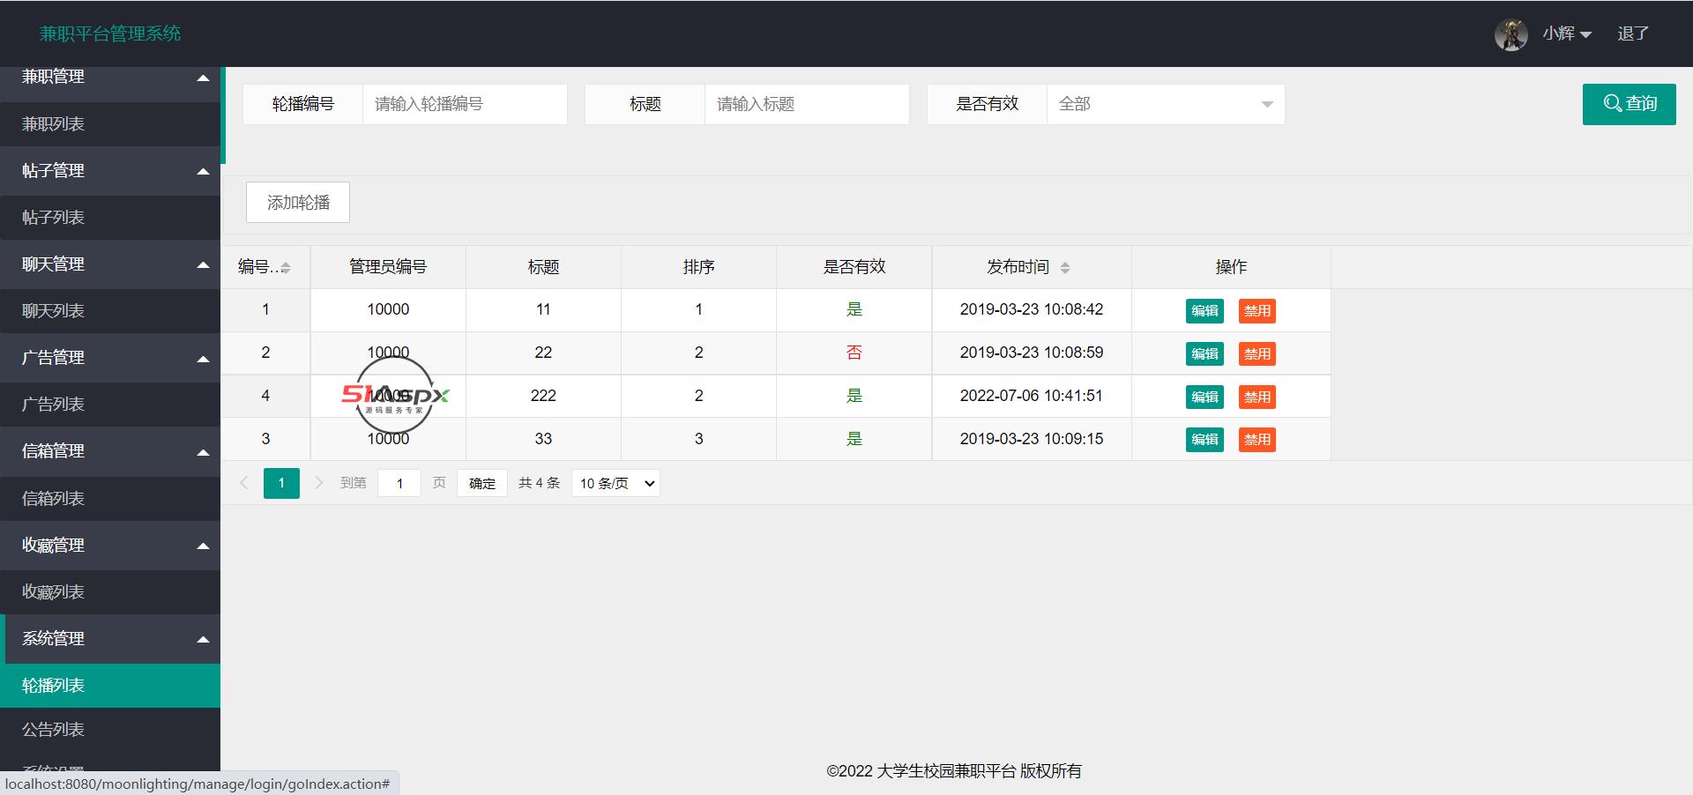Click the ©2022 大学生校园兼职平台 footer text
Image resolution: width=1693 pixels, height=795 pixels.
click(954, 771)
